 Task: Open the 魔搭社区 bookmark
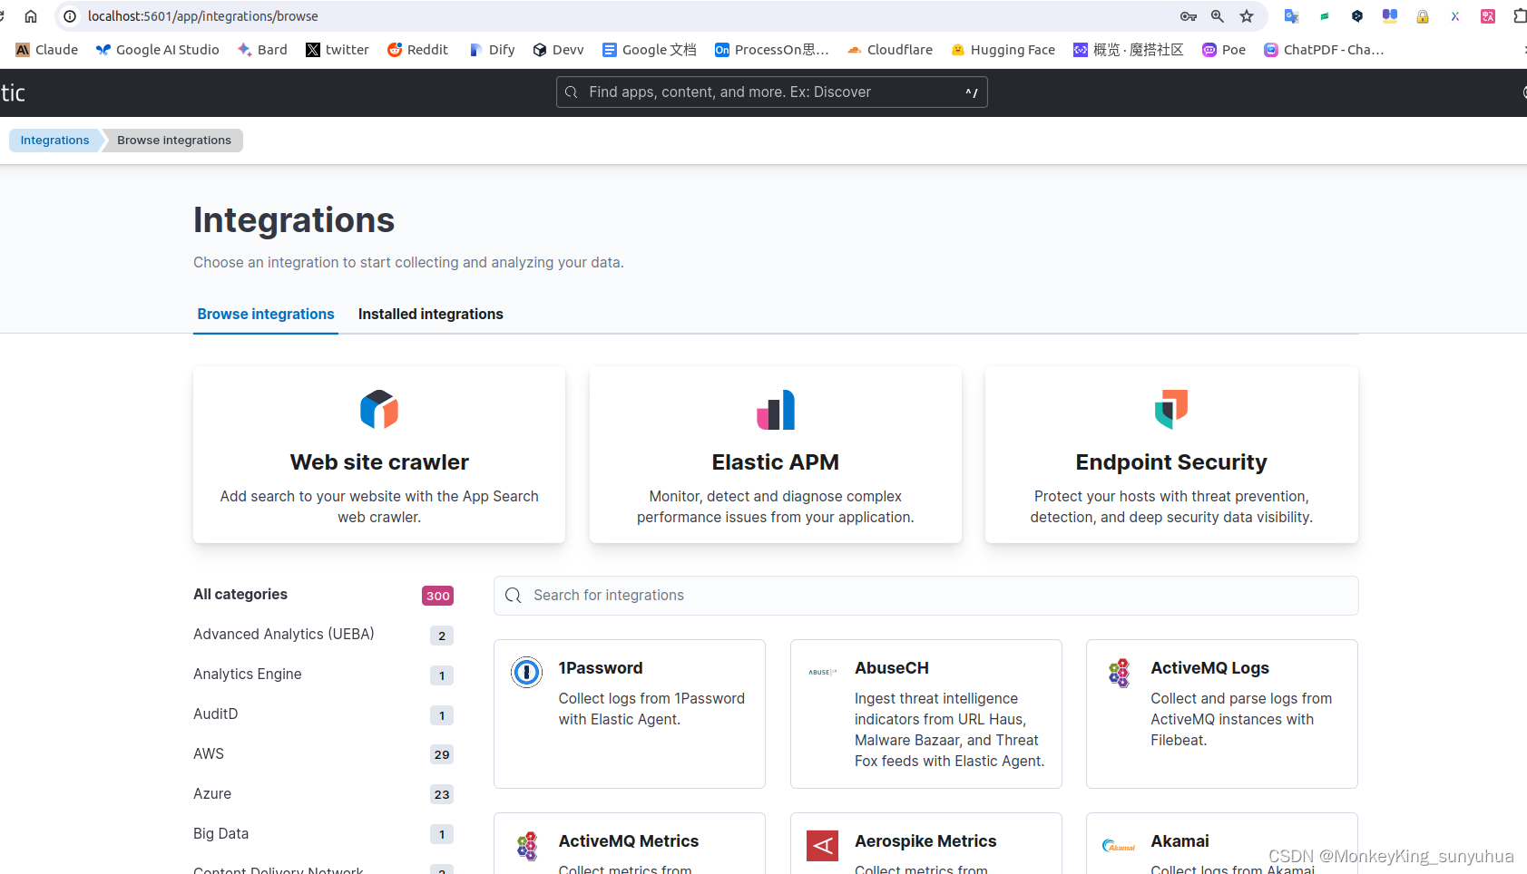click(x=1129, y=50)
